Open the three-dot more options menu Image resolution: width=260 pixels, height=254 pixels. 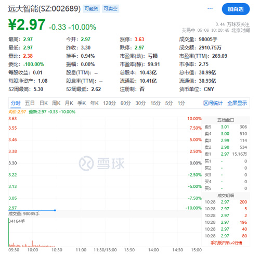point(210,8)
